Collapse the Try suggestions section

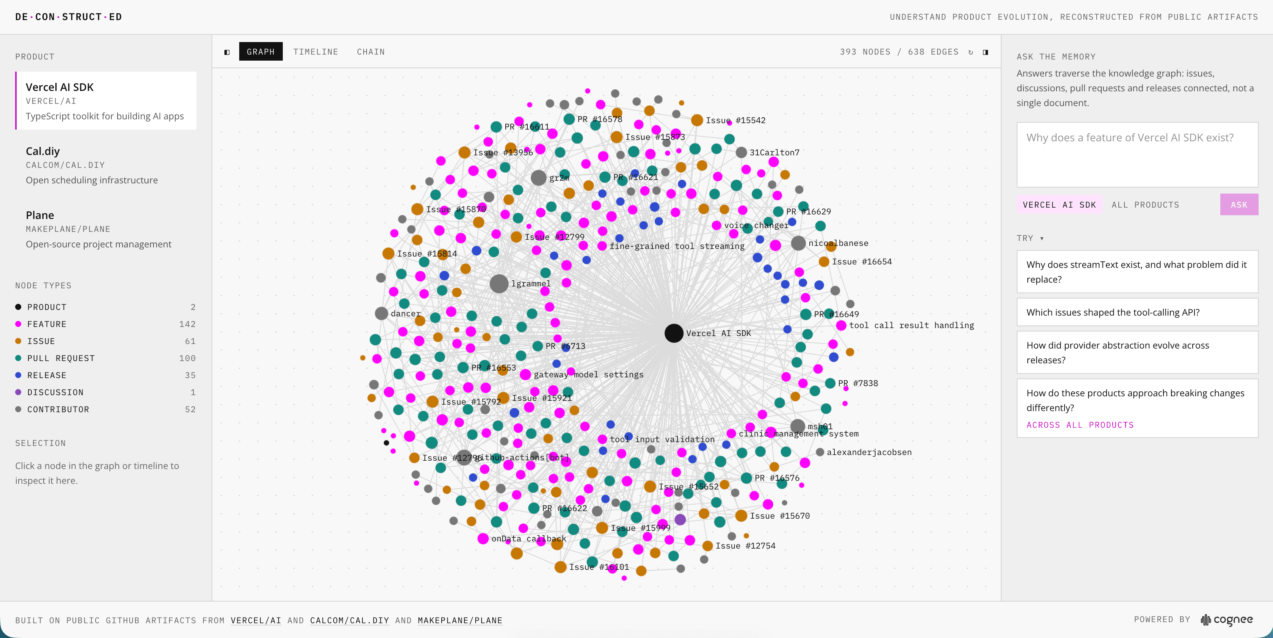pyautogui.click(x=1030, y=238)
